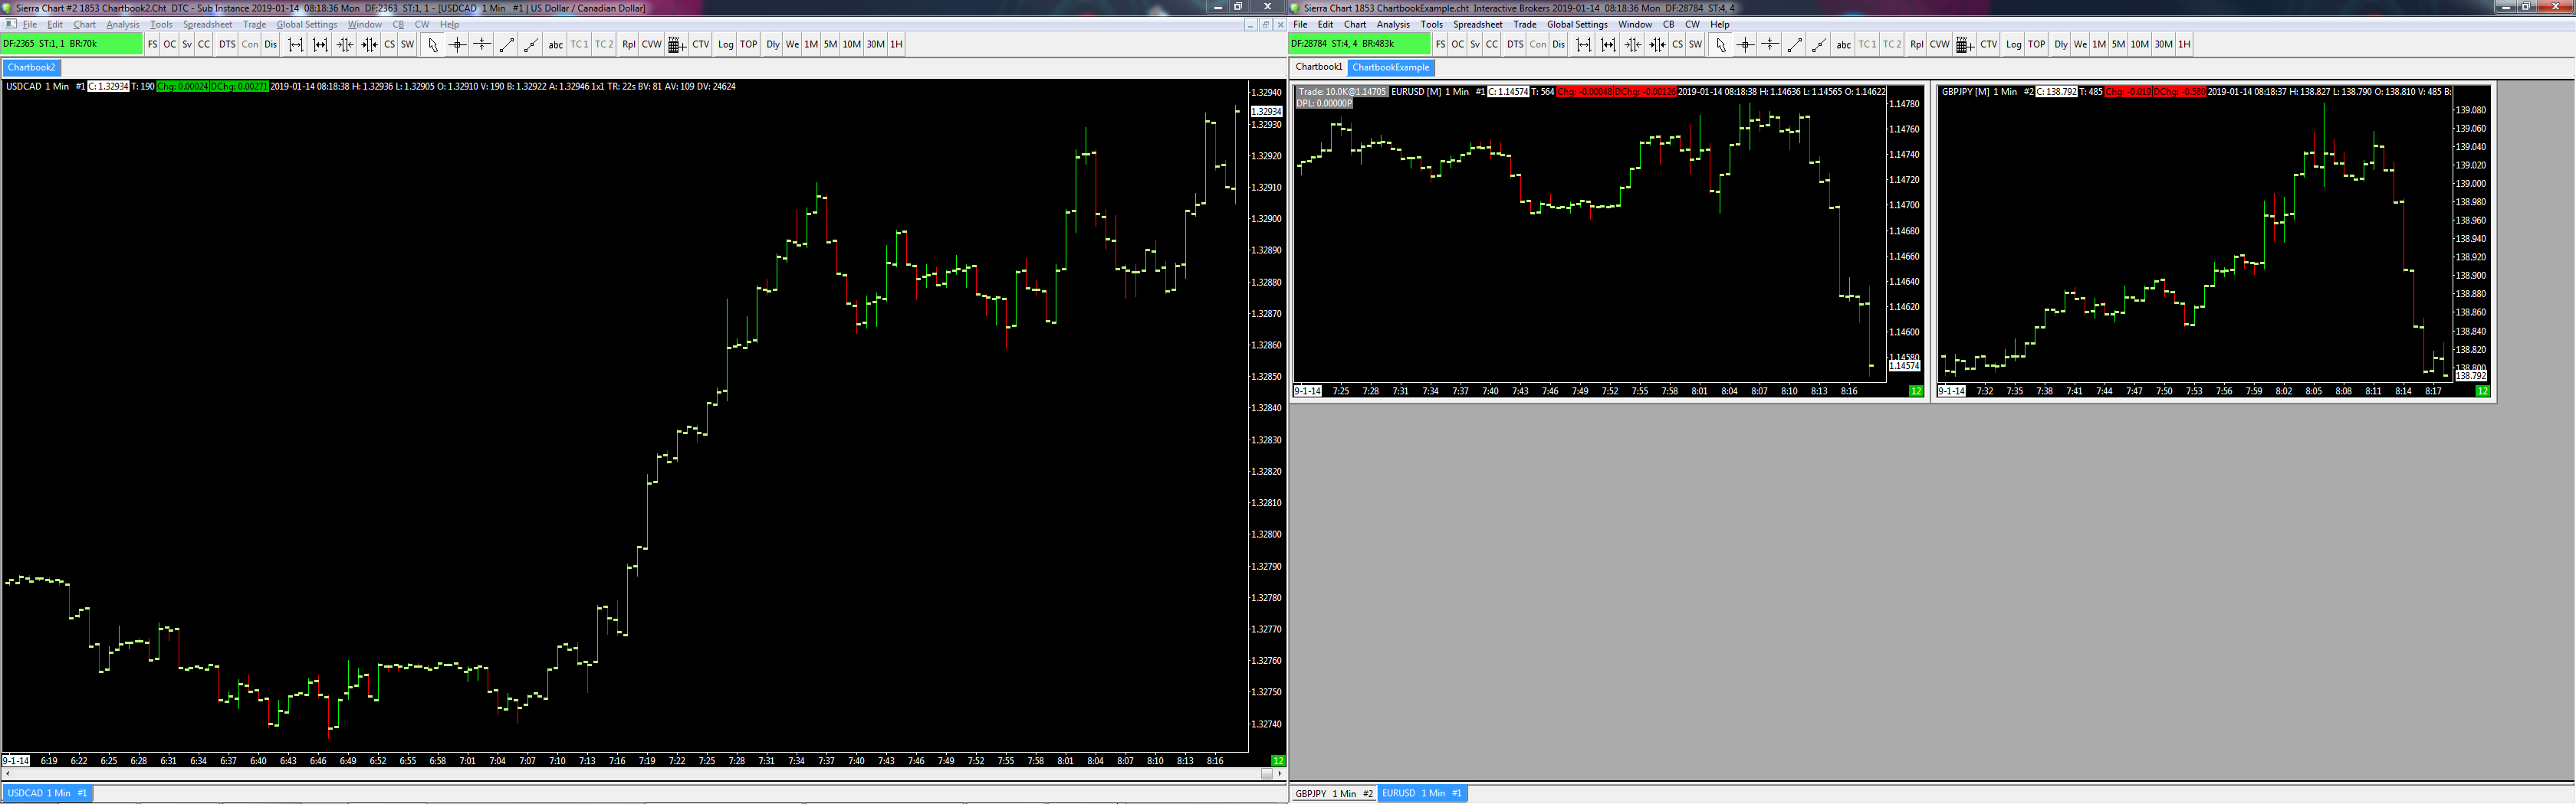Click the horizontal scrollbar left arrow under USDCAD chart
This screenshot has width=2576, height=804.
tap(8, 773)
